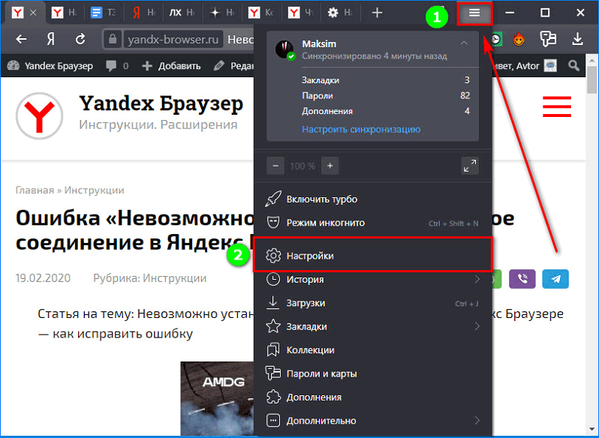
Task: Click the Главная breadcrumb link
Action: pos(35,190)
